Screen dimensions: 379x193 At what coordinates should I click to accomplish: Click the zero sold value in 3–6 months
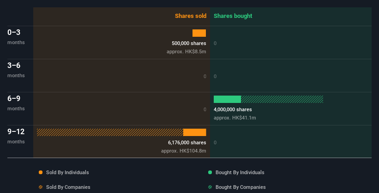pos(205,77)
